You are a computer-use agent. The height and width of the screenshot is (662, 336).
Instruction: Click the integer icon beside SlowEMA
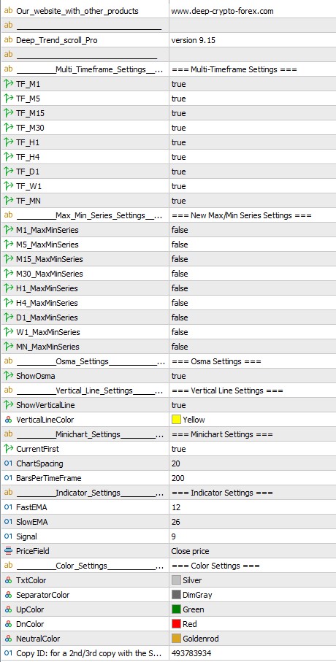point(9,522)
